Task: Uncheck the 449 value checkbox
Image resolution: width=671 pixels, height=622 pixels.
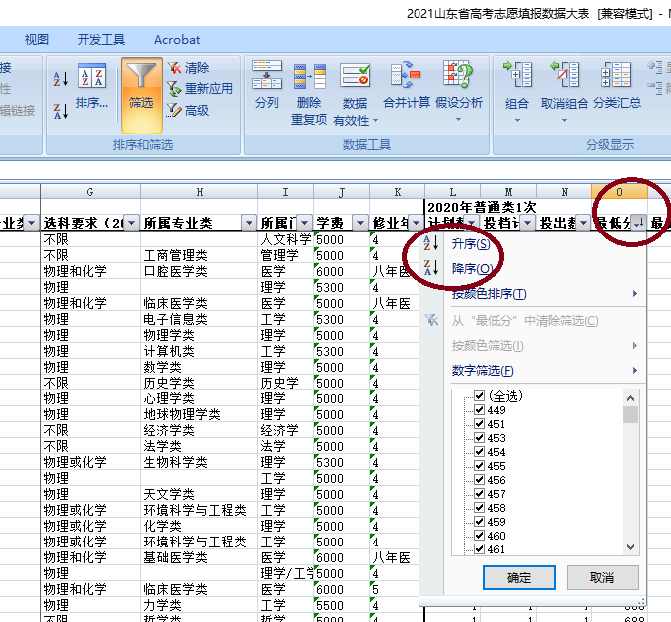Action: [479, 410]
